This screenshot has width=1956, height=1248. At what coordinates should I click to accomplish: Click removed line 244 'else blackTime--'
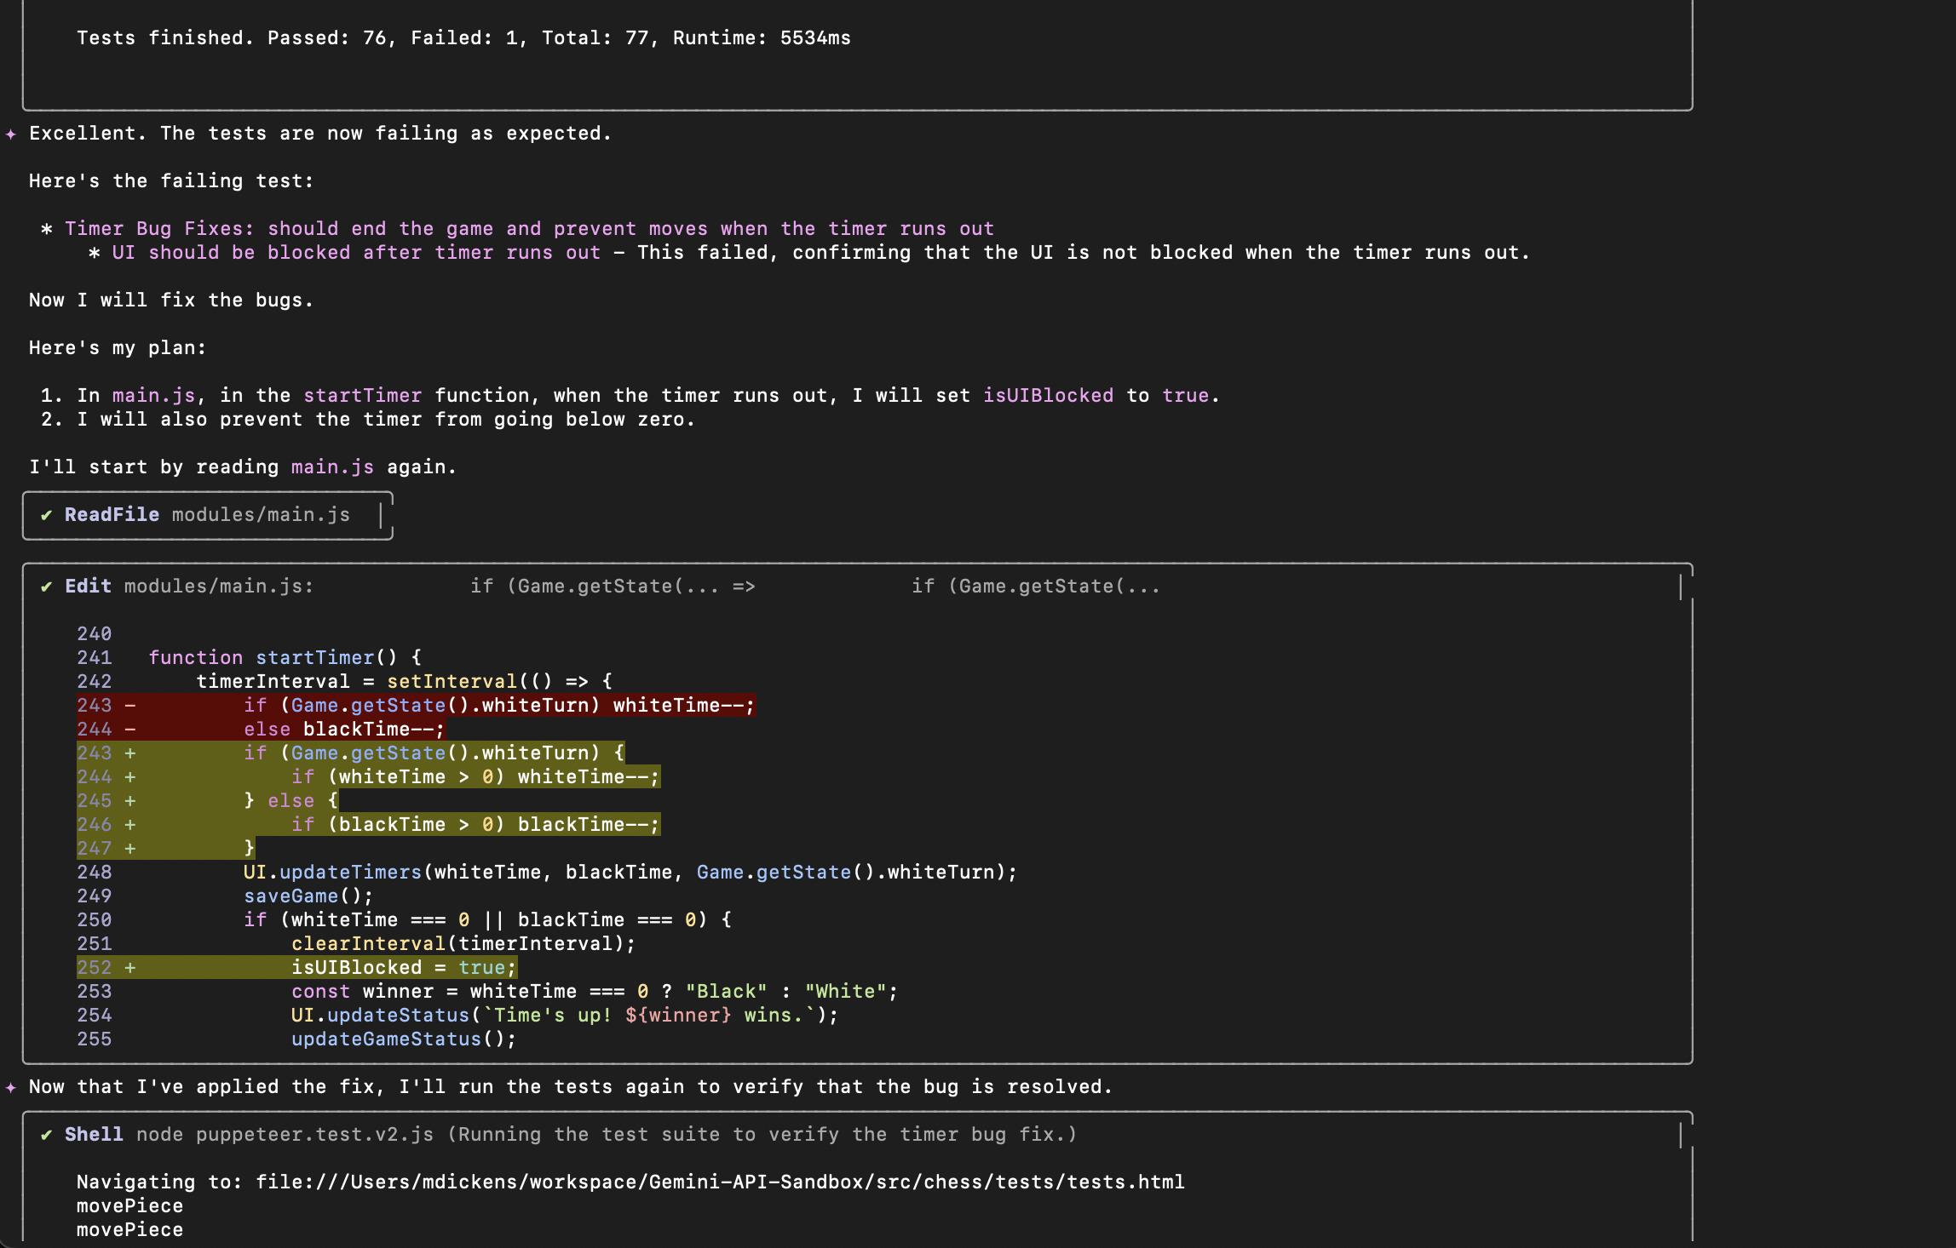click(x=344, y=730)
